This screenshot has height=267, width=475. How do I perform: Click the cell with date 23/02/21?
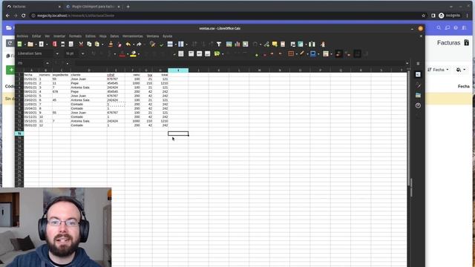[x=31, y=100]
